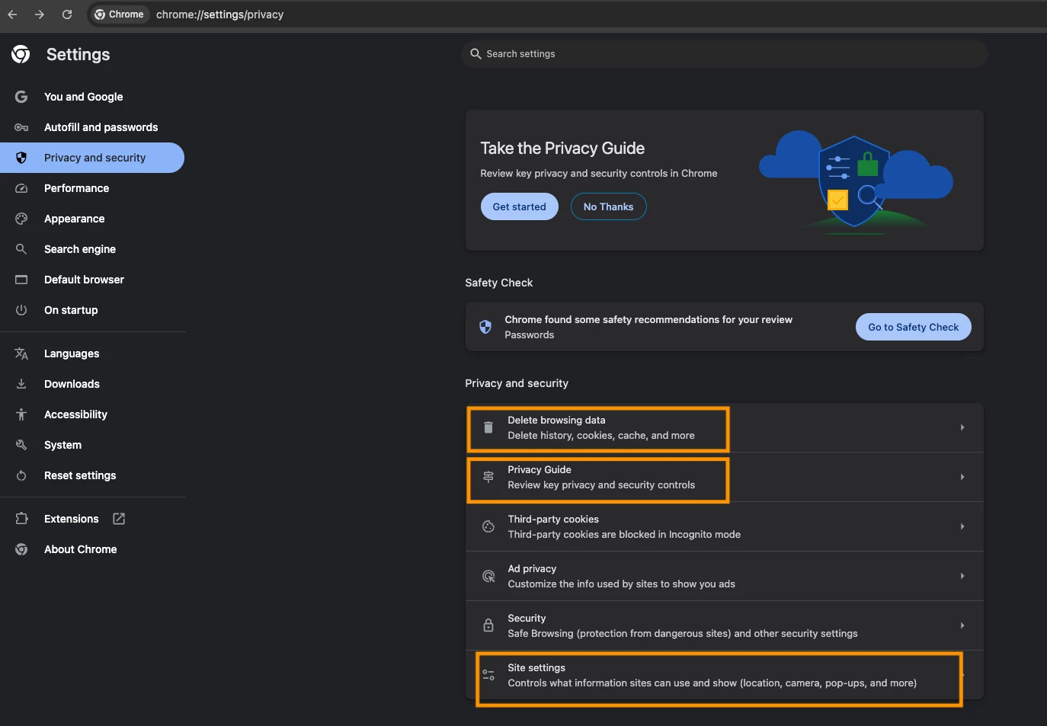Click the browser forward arrow
The height and width of the screenshot is (726, 1047).
[x=40, y=14]
